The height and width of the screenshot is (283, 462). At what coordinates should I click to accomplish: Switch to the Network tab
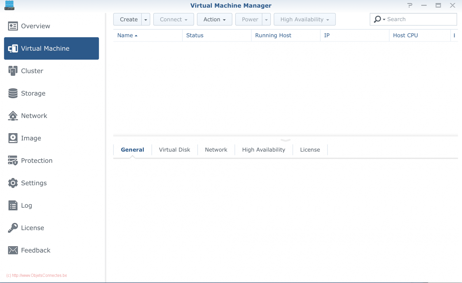216,149
